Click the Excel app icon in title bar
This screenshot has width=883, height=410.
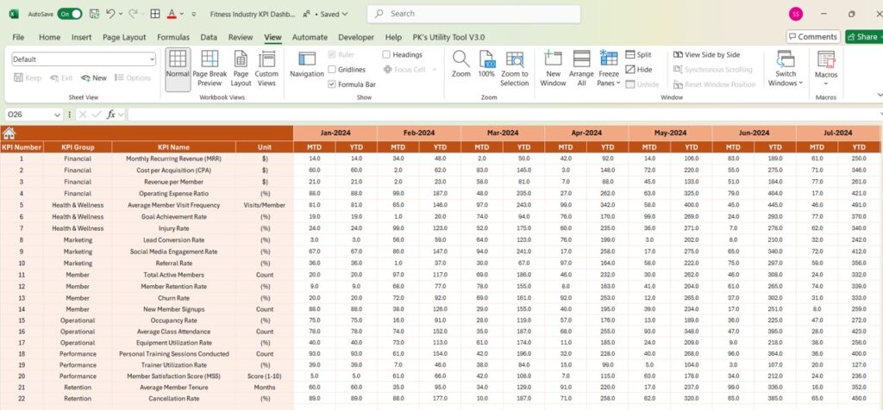tap(14, 14)
